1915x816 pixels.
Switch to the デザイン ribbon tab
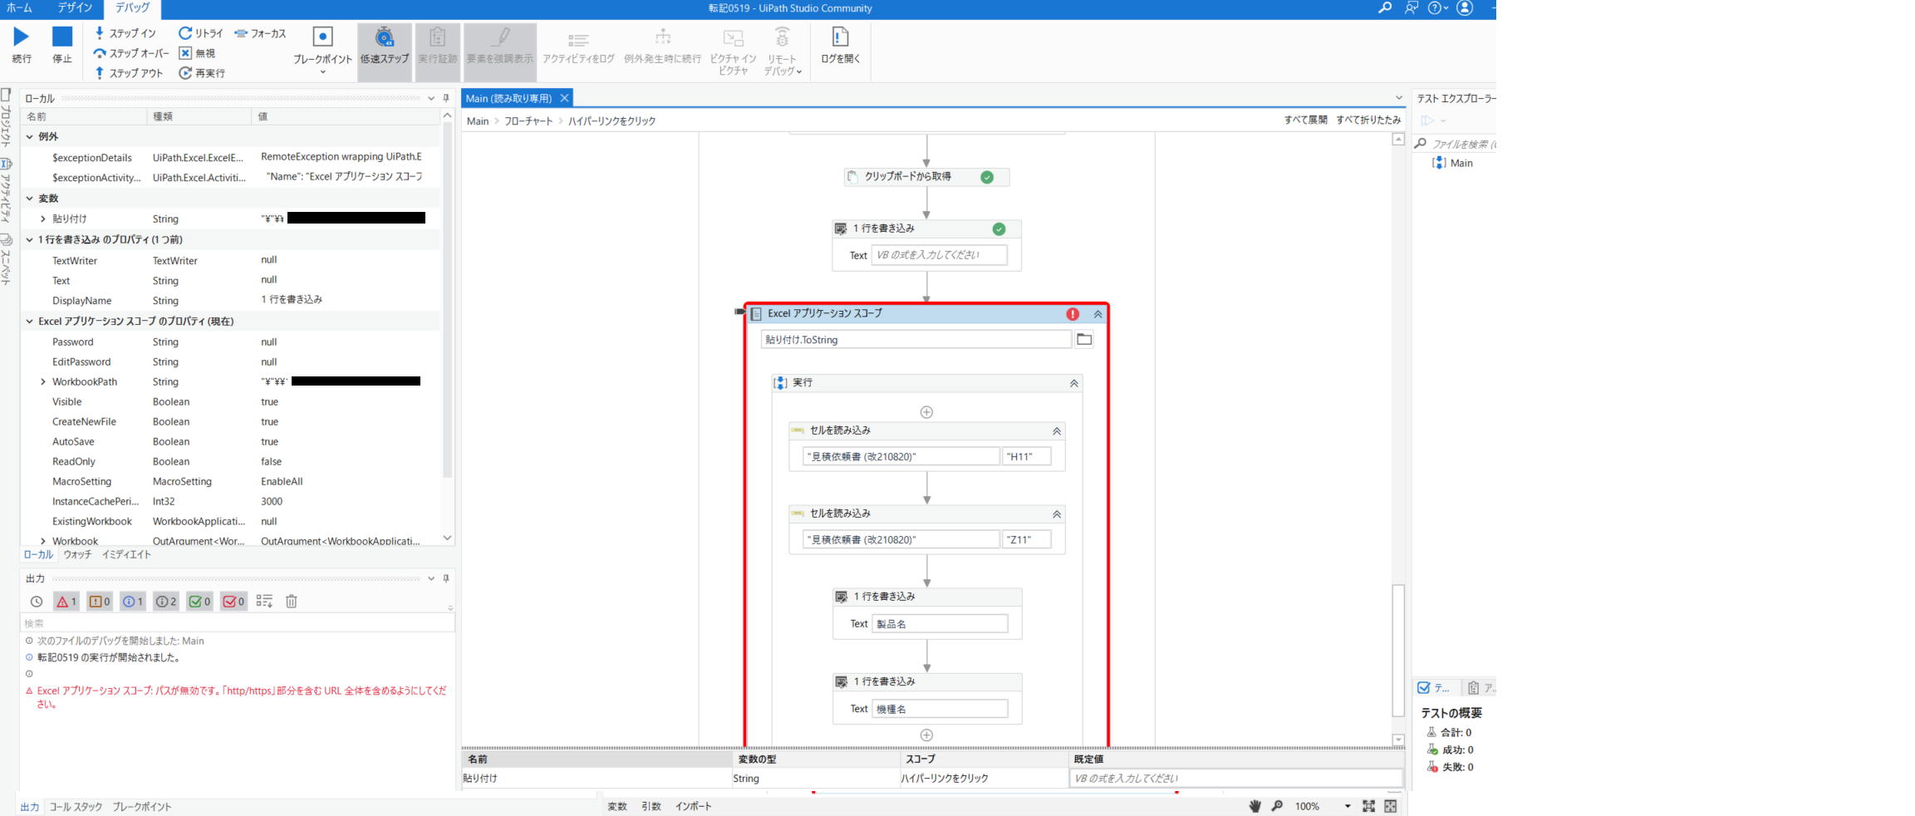75,8
